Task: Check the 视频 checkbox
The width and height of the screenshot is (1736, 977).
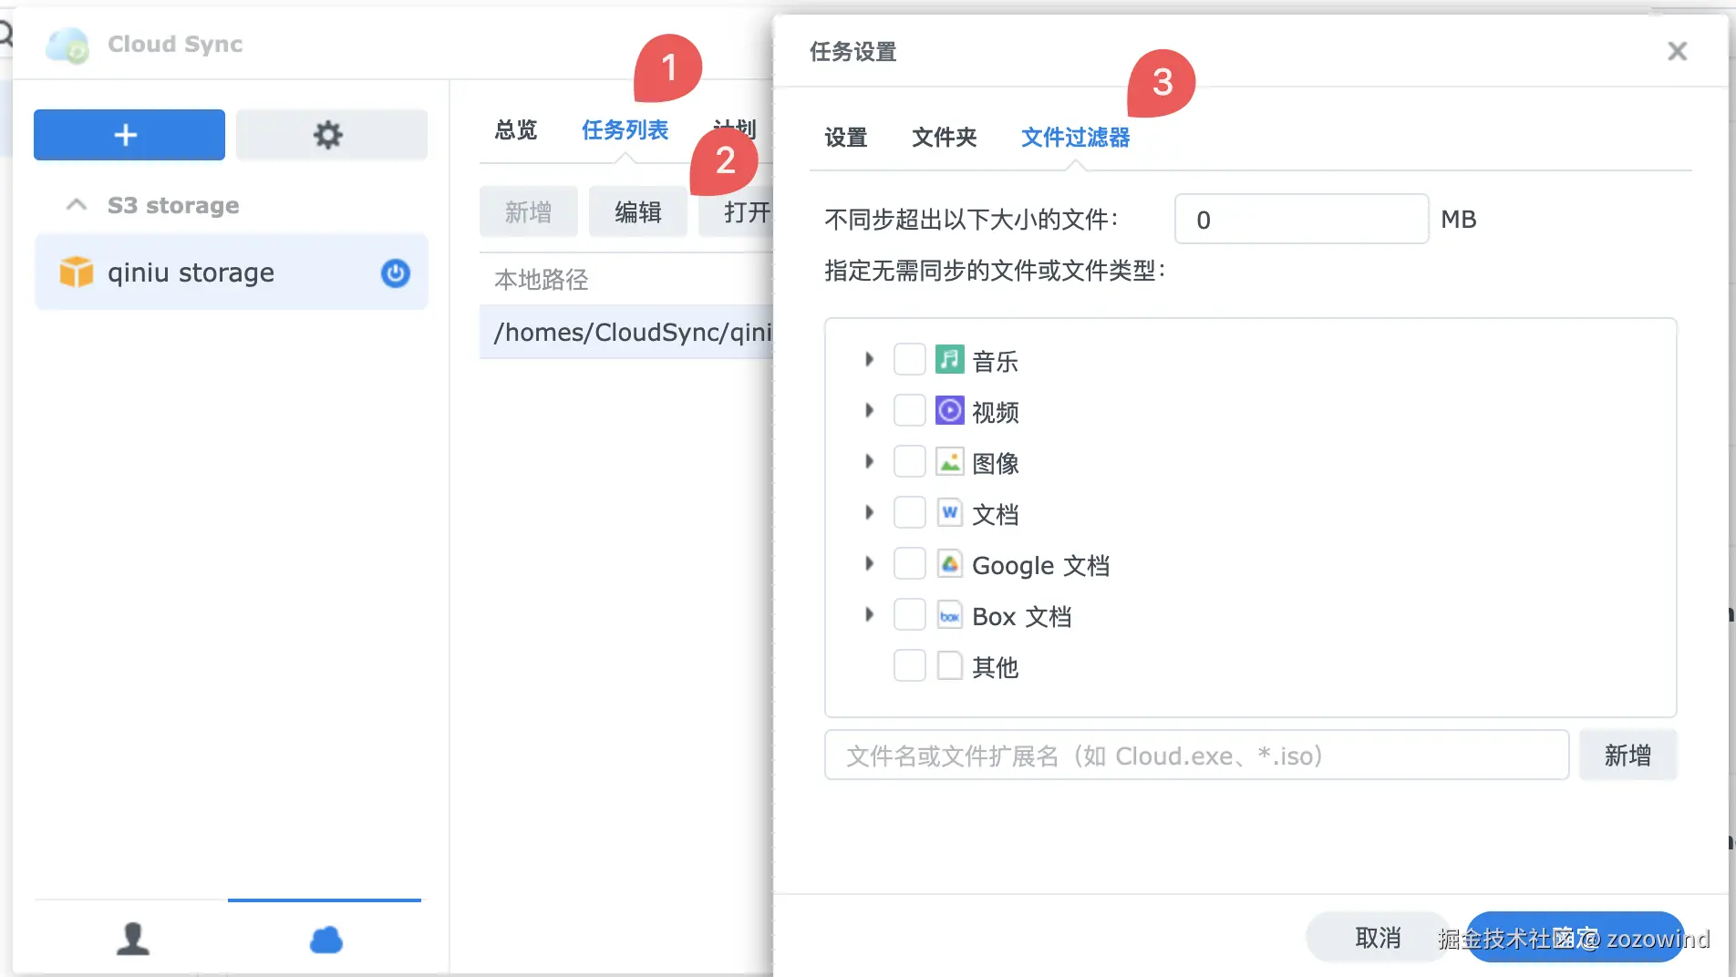Action: click(908, 410)
